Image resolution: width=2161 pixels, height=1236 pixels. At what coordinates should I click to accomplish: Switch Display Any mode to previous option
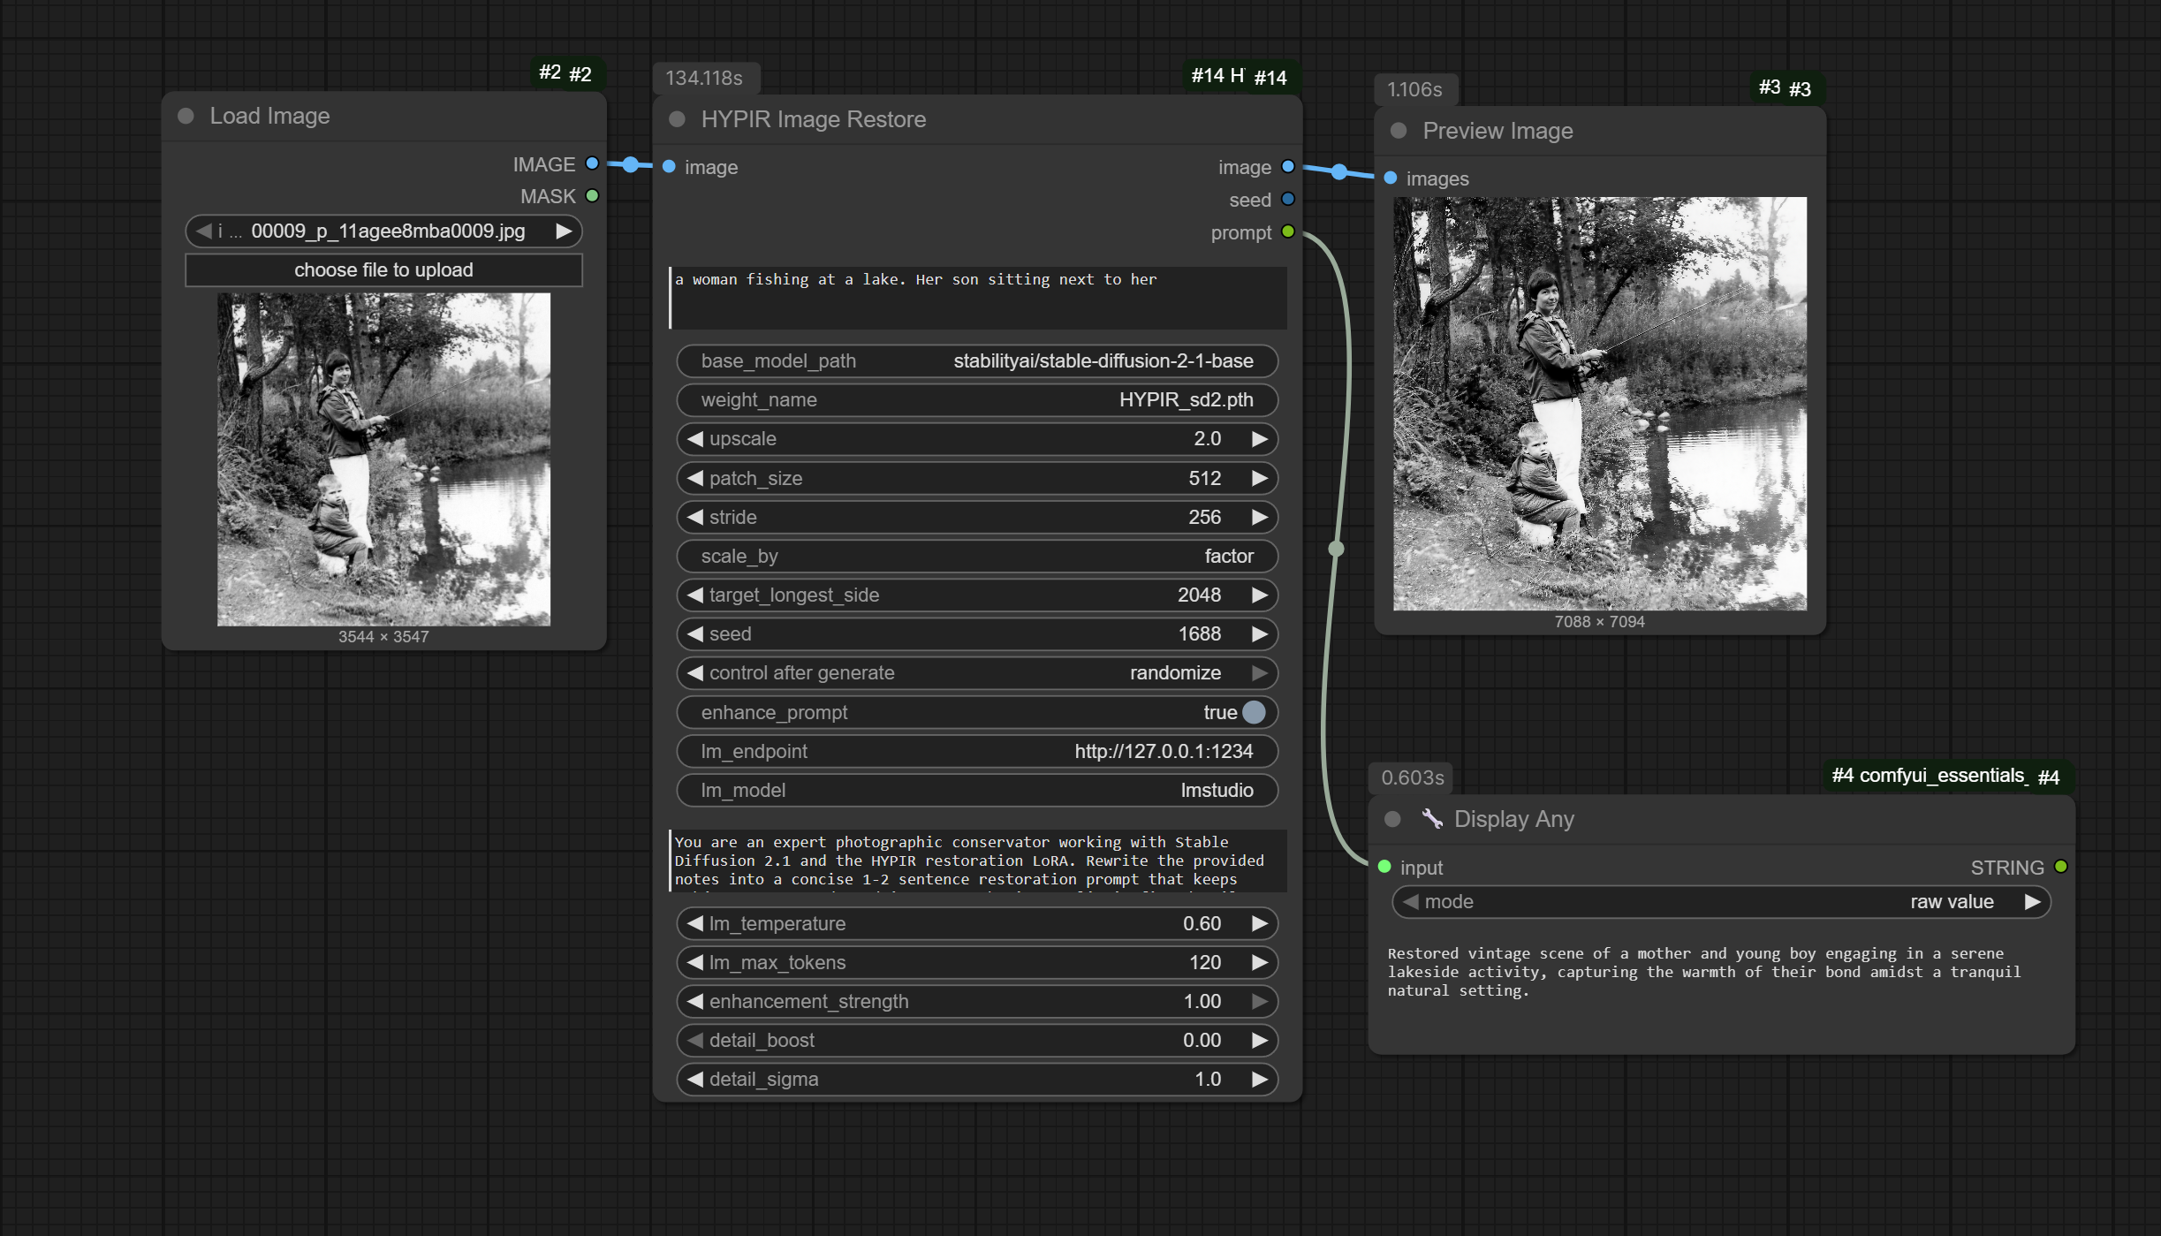pos(1411,902)
